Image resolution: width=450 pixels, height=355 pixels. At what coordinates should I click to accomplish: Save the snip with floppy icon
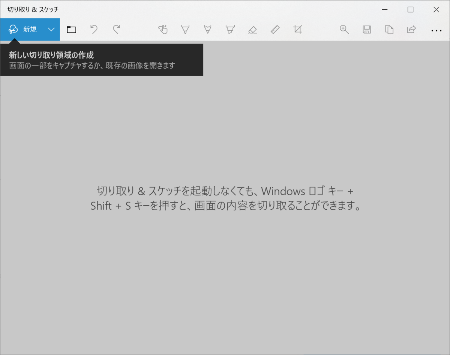(x=367, y=30)
